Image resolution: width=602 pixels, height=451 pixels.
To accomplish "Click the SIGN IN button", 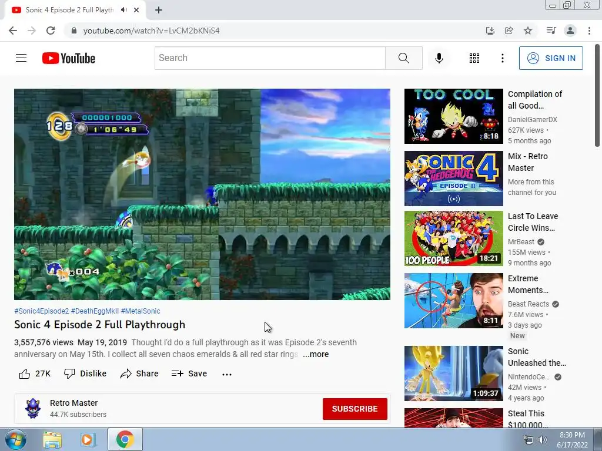I will (x=551, y=58).
